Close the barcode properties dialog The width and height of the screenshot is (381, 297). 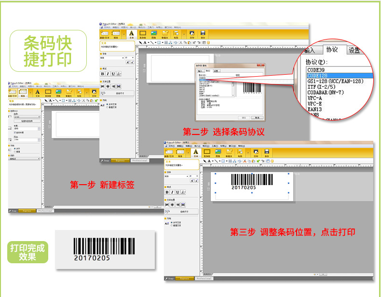point(261,65)
